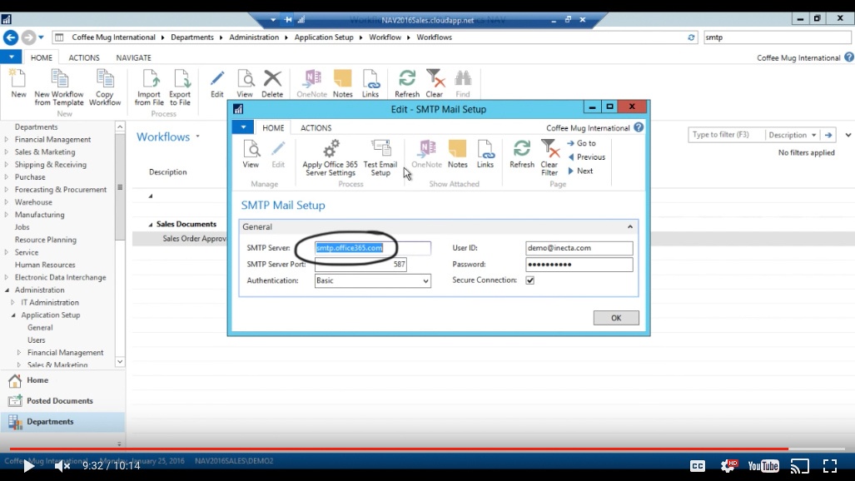855x481 pixels.
Task: Expand the IT Administration node
Action: (13, 302)
